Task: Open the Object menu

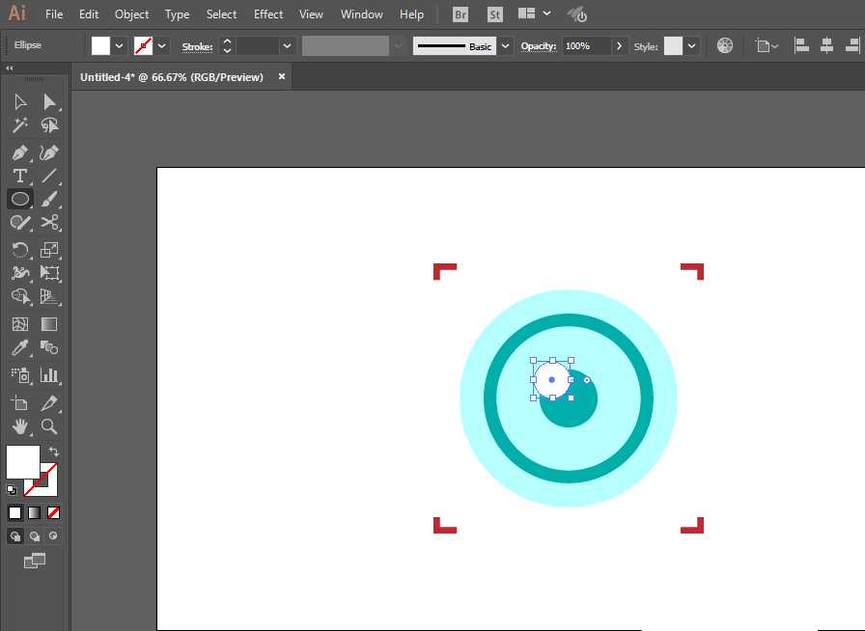Action: click(131, 14)
